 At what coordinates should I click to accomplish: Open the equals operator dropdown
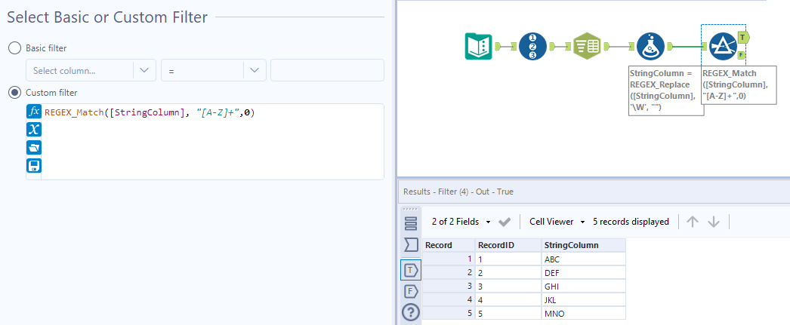click(213, 70)
